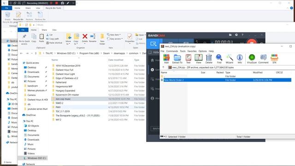This screenshot has width=295, height=166.
Task: Open the WinRAR Commands menu
Action: coord(172,51)
